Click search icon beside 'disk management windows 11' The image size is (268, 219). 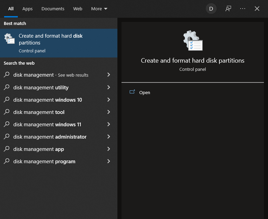pyautogui.click(x=7, y=124)
